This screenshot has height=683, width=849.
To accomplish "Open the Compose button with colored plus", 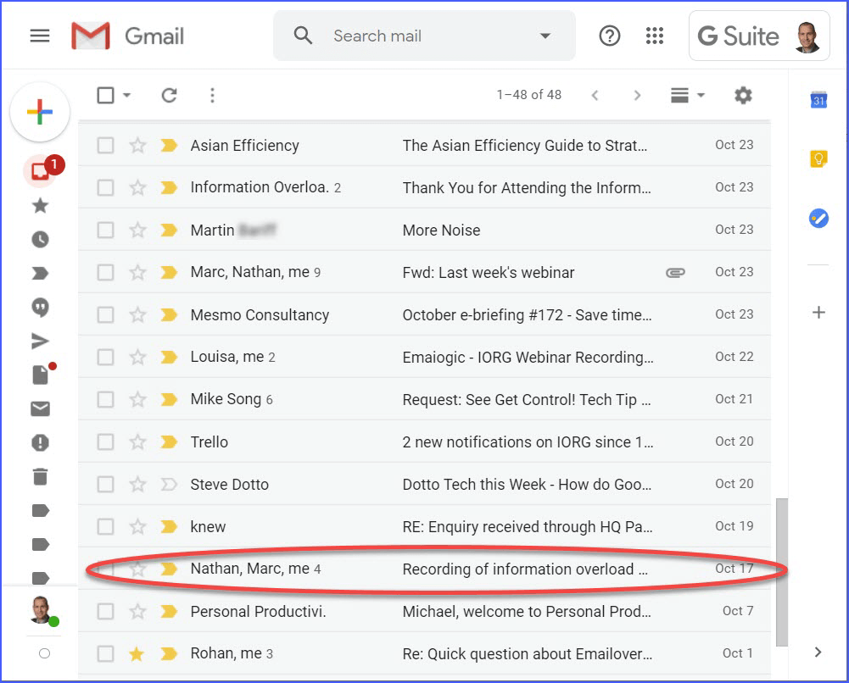I will [40, 111].
